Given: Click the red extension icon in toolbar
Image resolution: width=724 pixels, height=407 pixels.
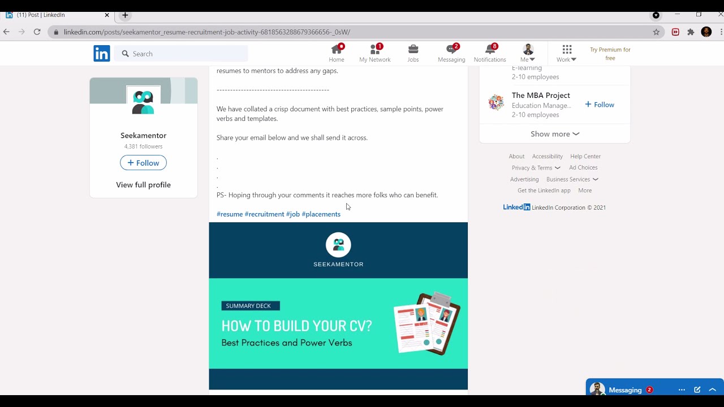Looking at the screenshot, I should coord(675,32).
